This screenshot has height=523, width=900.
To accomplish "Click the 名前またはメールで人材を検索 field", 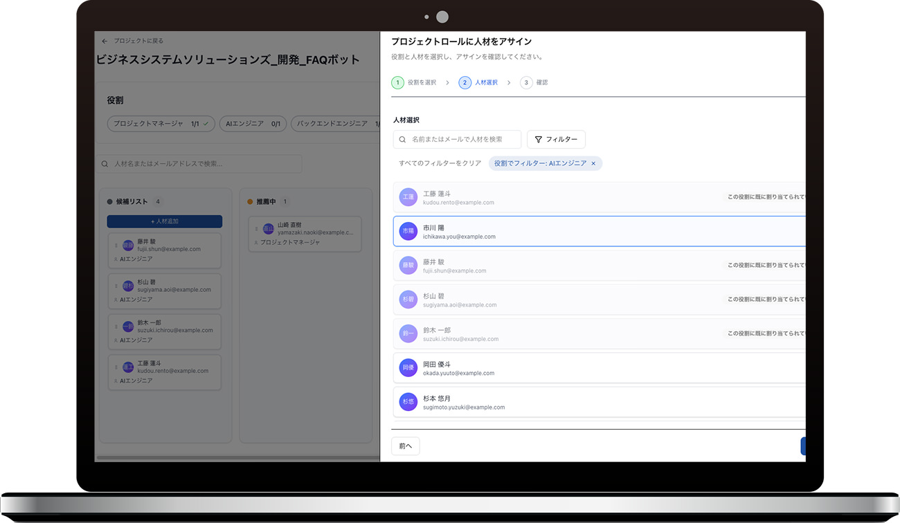I will click(462, 140).
